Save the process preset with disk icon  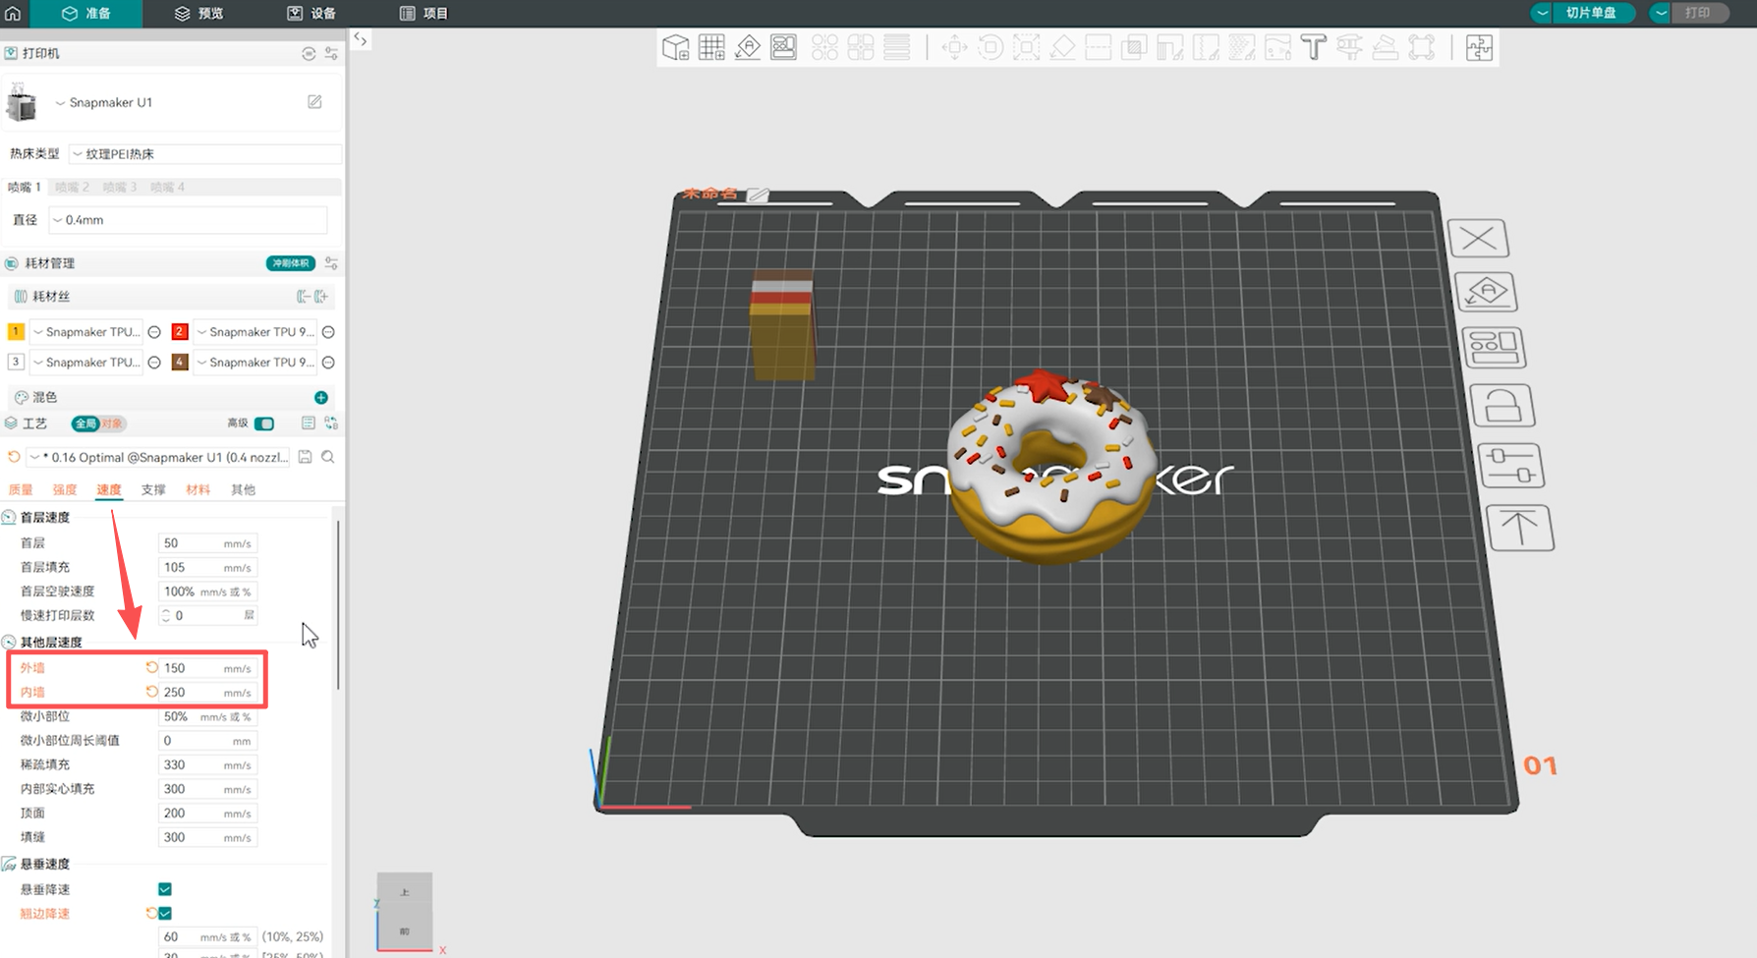[x=306, y=457]
